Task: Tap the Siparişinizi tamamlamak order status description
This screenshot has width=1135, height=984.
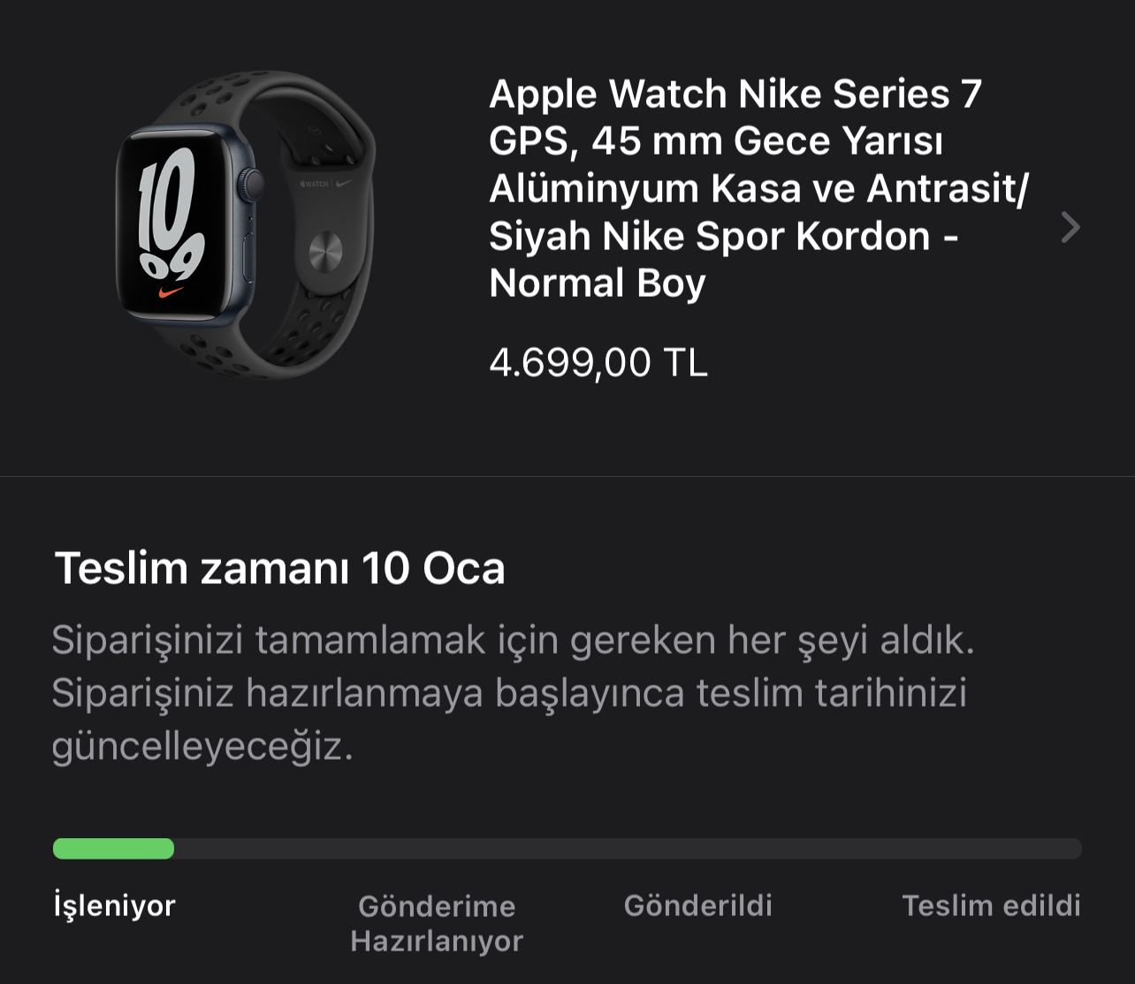Action: click(x=513, y=693)
